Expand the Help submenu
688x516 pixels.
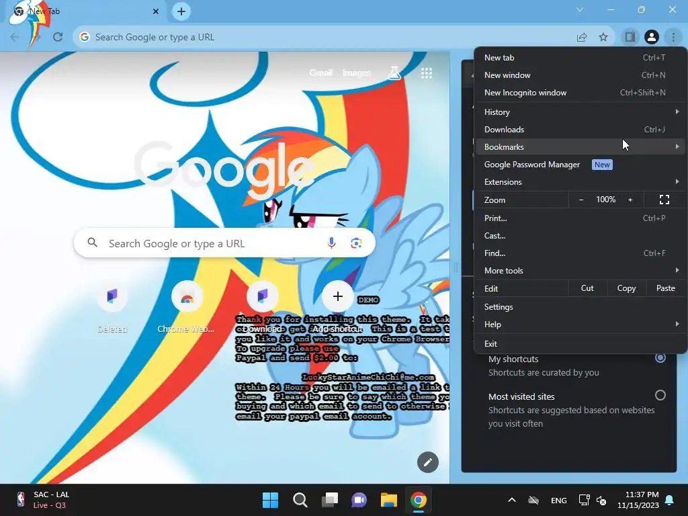click(580, 325)
